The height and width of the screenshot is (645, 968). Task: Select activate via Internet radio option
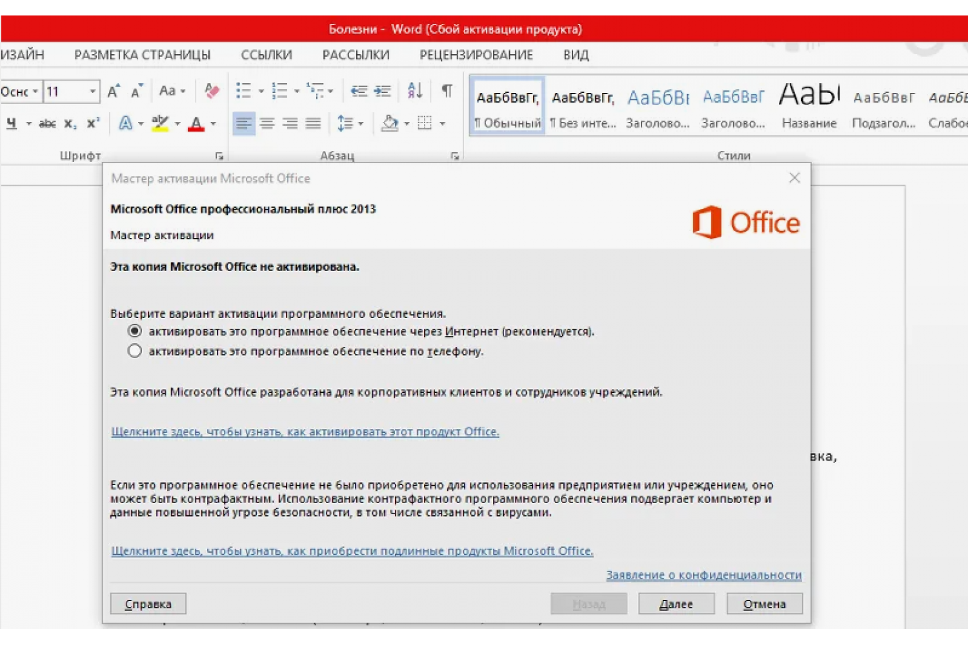(x=135, y=331)
